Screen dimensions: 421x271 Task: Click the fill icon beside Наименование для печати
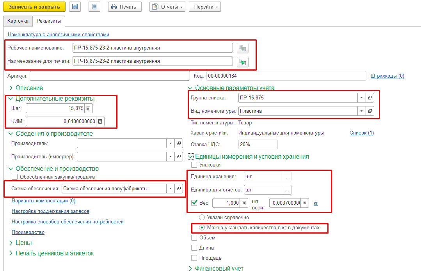pos(243,62)
